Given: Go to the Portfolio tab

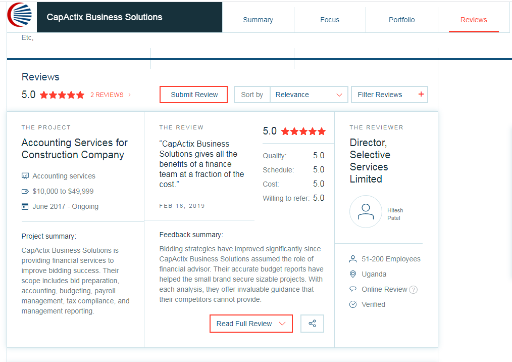Looking at the screenshot, I should tap(401, 20).
